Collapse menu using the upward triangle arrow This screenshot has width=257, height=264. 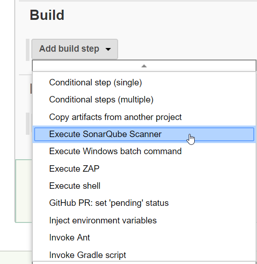[144, 66]
